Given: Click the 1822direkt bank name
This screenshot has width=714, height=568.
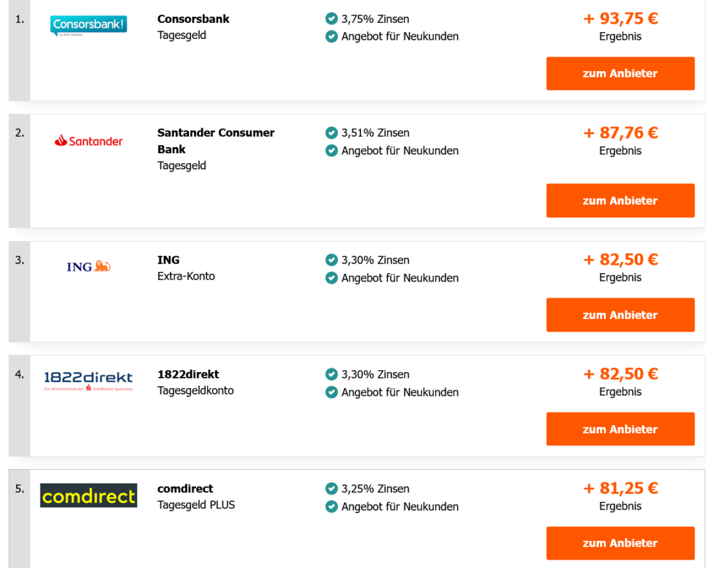Looking at the screenshot, I should click(x=188, y=374).
